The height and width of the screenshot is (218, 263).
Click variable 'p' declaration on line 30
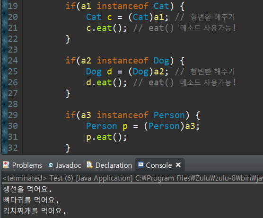click(x=125, y=127)
